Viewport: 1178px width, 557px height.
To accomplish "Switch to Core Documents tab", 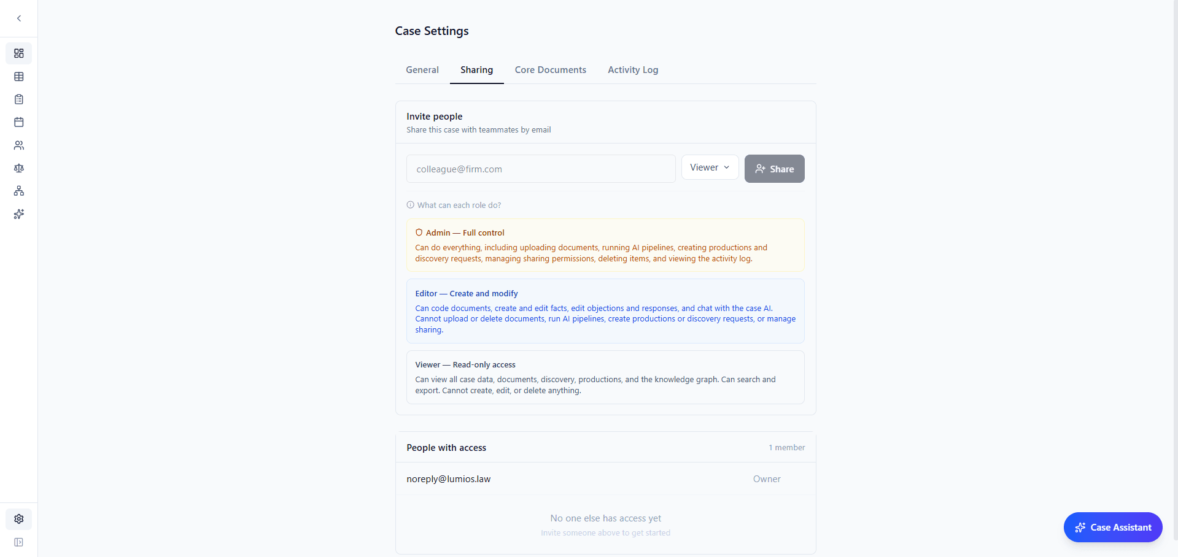I will click(x=550, y=69).
